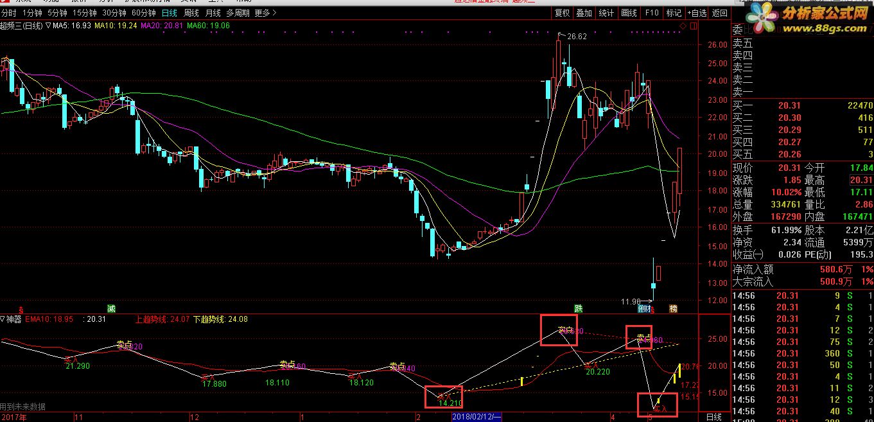
Task: Click the 买三 bid price 20.29
Action: (789, 130)
